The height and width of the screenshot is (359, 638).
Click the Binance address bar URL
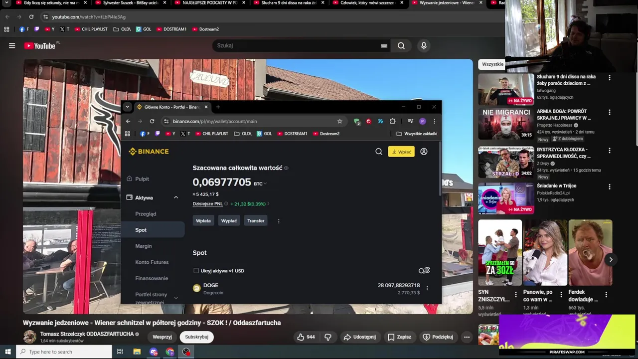(x=215, y=121)
